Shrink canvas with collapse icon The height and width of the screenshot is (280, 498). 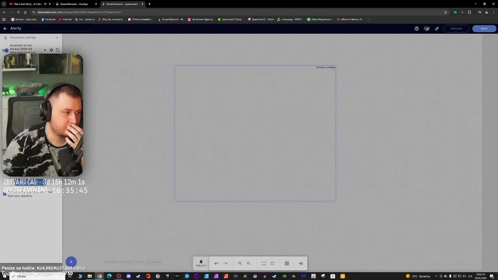click(272, 263)
